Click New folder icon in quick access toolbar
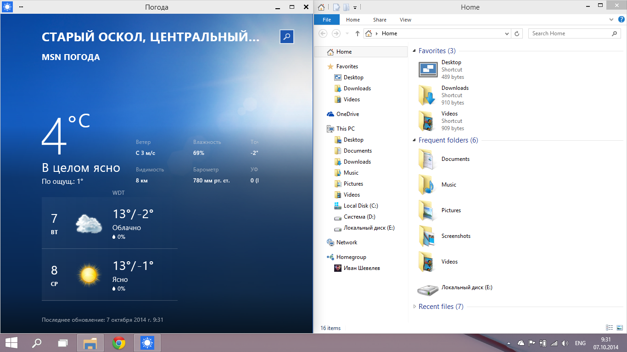Viewport: 627px width, 352px height. [346, 7]
